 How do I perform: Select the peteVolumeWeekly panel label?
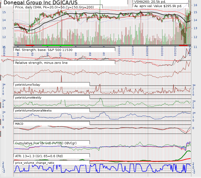28,98
